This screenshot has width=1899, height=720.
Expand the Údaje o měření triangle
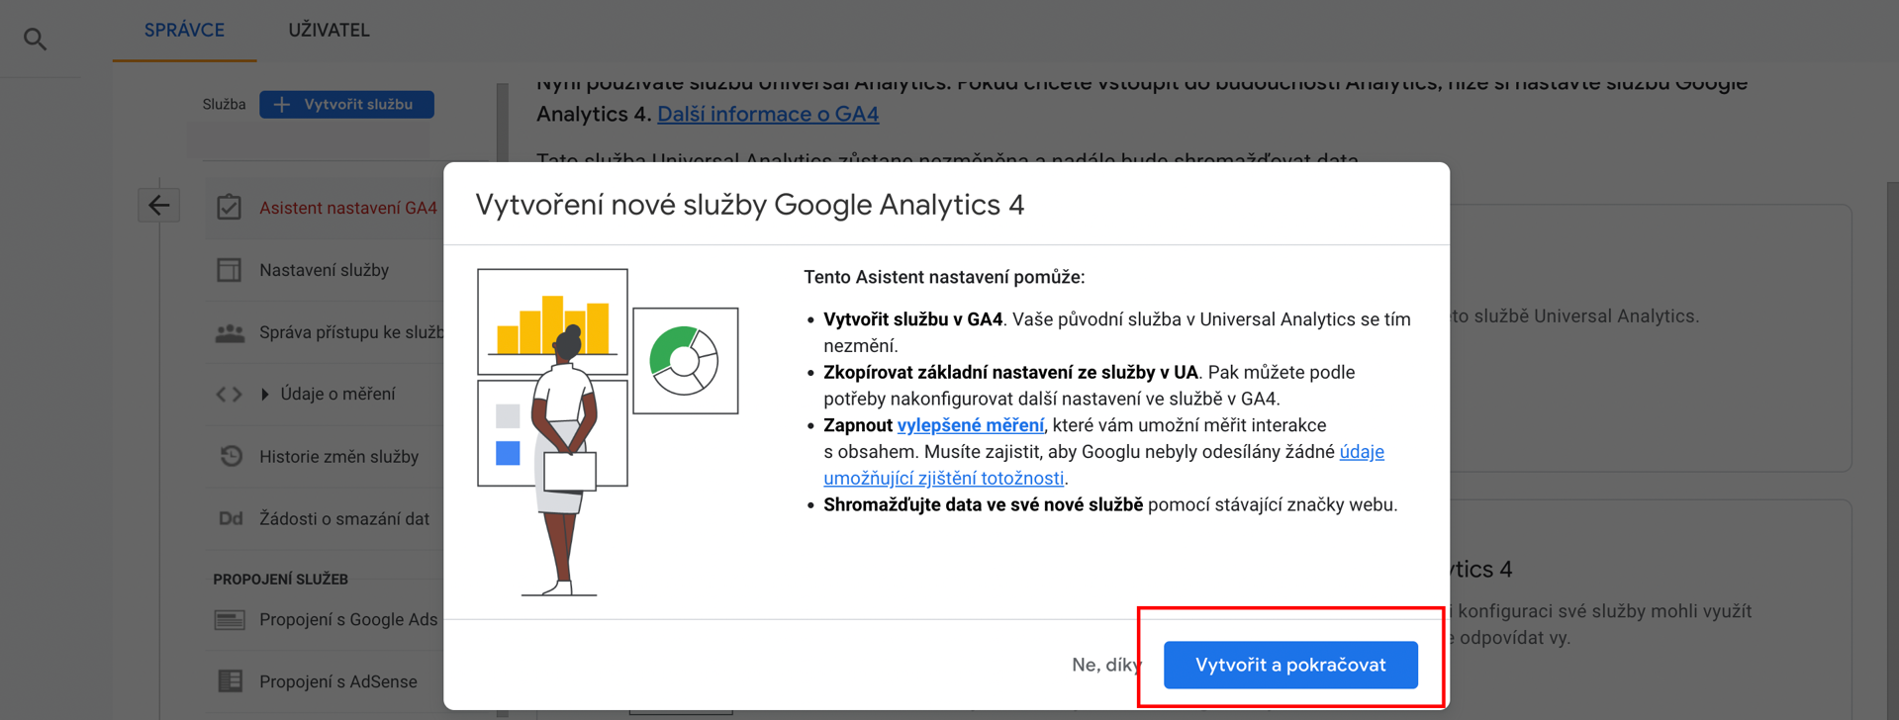[x=264, y=395]
